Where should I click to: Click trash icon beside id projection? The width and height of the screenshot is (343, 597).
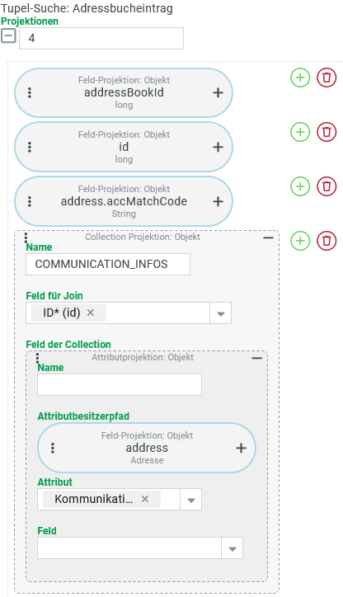coord(327,132)
